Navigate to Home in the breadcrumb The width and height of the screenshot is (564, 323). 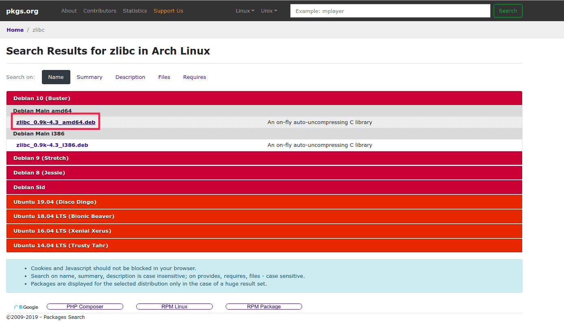click(15, 30)
